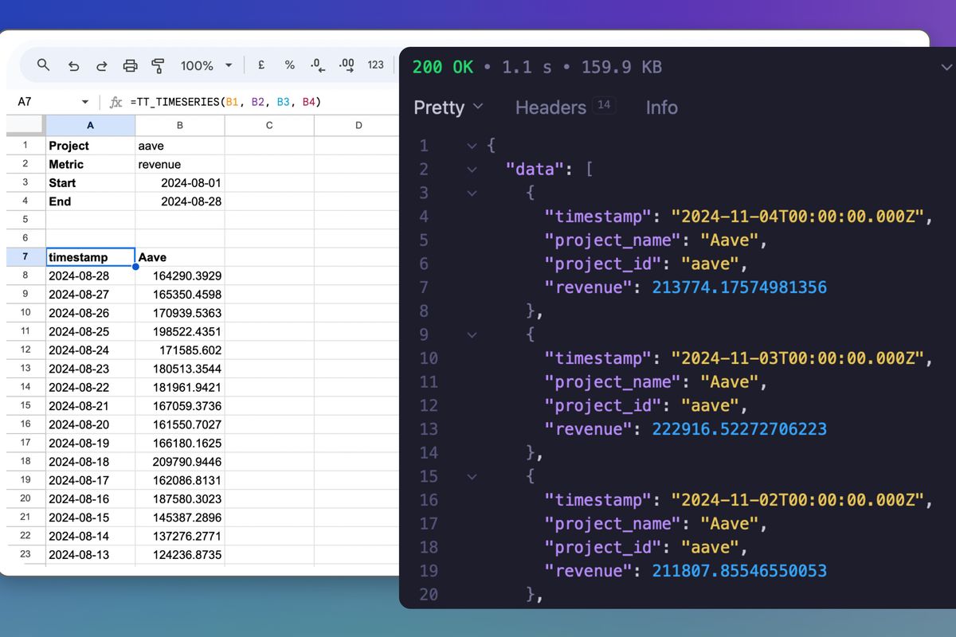Click value cell '145387.2896'

click(180, 517)
